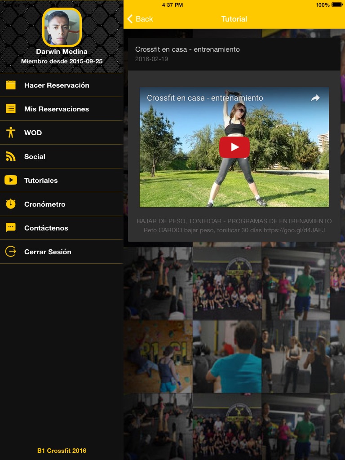Viewport: 345px width, 460px height.
Task: Open Darwin Medina's profile photo
Action: 62,27
